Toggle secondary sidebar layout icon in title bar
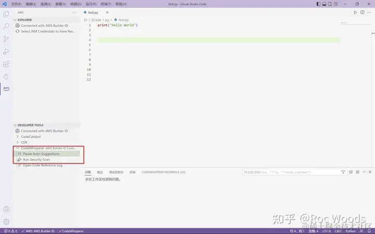The image size is (375, 234). tap(330, 4)
